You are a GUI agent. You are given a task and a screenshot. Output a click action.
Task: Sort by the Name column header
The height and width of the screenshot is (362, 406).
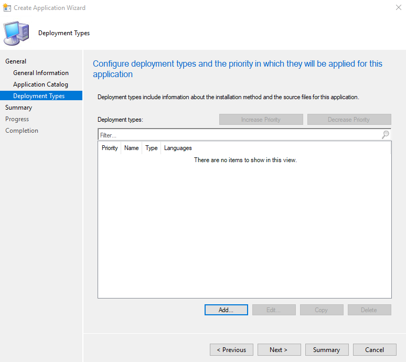(131, 148)
